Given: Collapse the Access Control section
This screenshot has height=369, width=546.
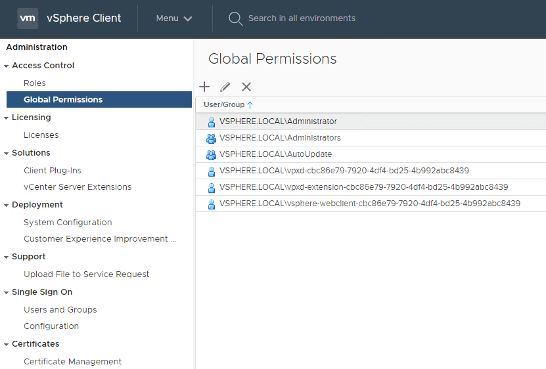Looking at the screenshot, I should click(7, 66).
